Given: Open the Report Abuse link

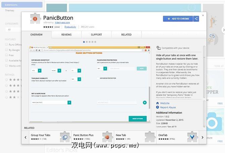Looking at the screenshot, I should click(x=168, y=107).
